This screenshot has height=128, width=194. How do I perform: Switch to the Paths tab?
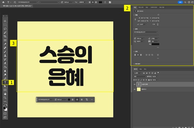click(x=145, y=69)
